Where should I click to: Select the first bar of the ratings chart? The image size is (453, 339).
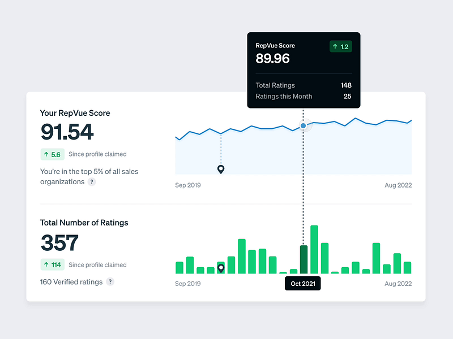coord(180,268)
